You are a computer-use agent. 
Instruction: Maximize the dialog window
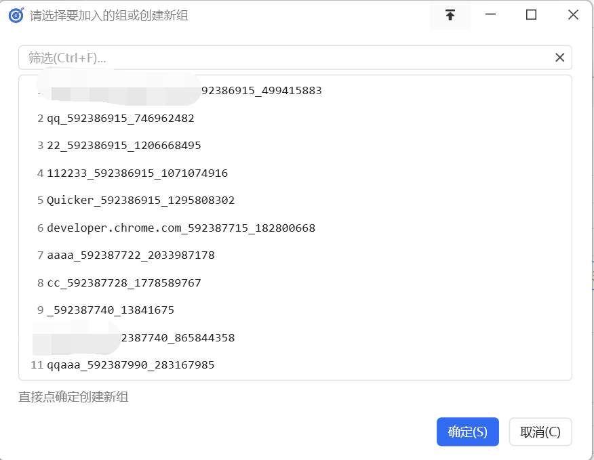pyautogui.click(x=531, y=15)
